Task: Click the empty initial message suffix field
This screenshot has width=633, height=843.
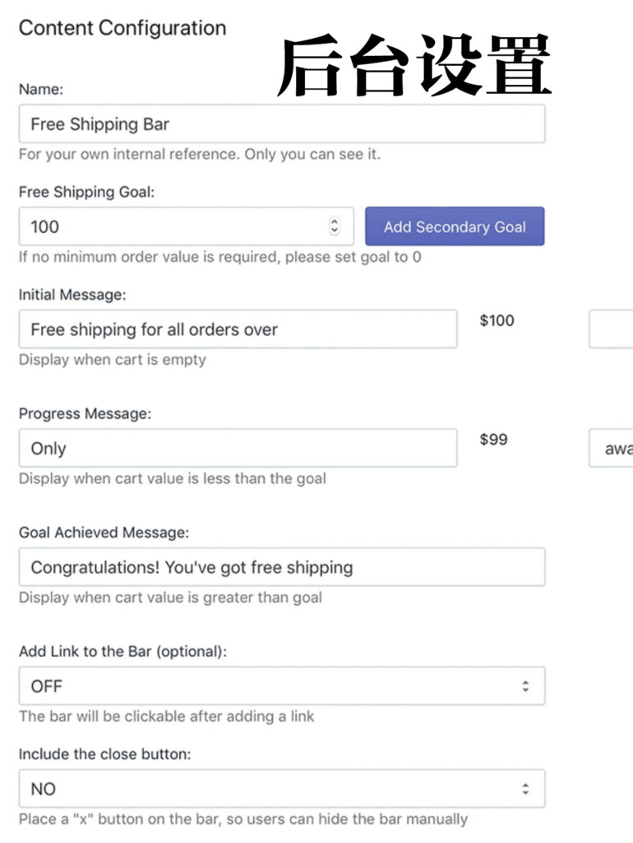Action: (611, 329)
